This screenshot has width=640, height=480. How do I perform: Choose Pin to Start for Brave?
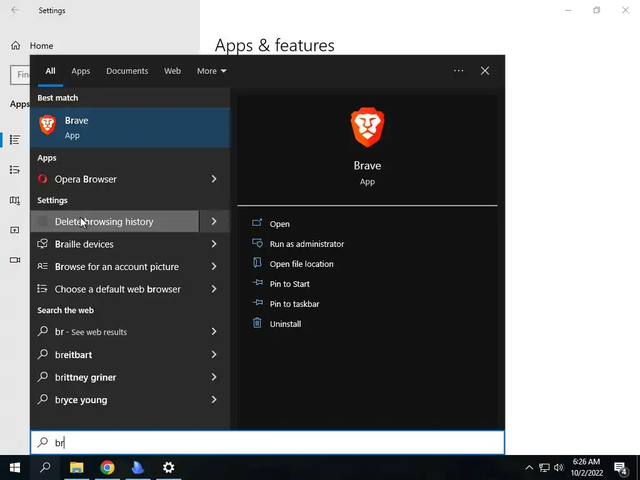(x=290, y=284)
